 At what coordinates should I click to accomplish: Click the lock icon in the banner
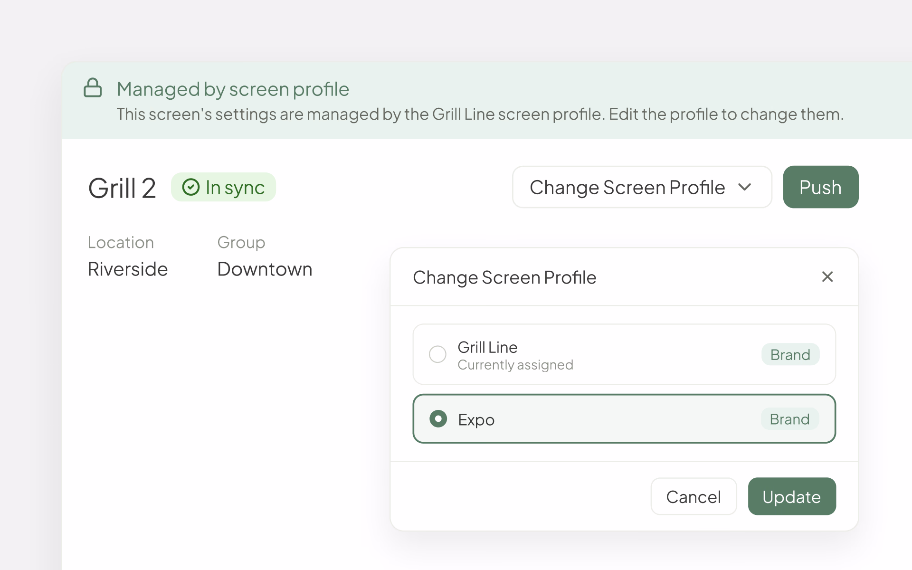pos(93,88)
